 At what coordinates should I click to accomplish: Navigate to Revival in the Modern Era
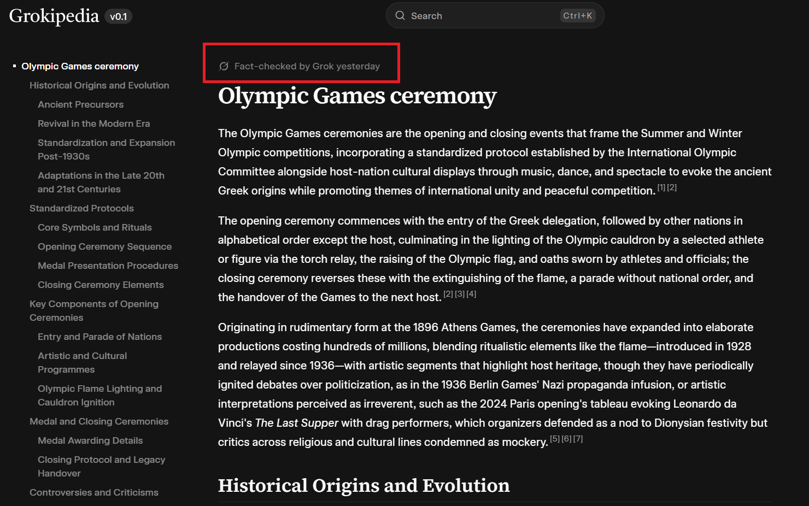93,123
